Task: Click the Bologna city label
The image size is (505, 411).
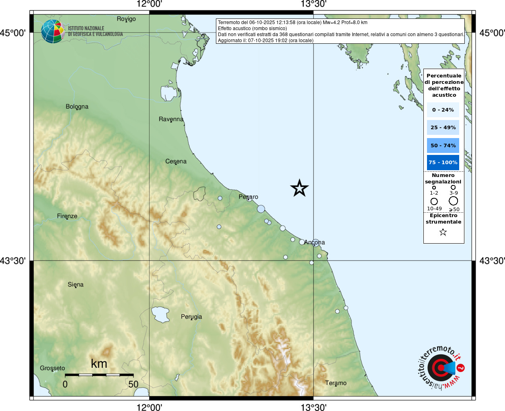Action: [77, 107]
